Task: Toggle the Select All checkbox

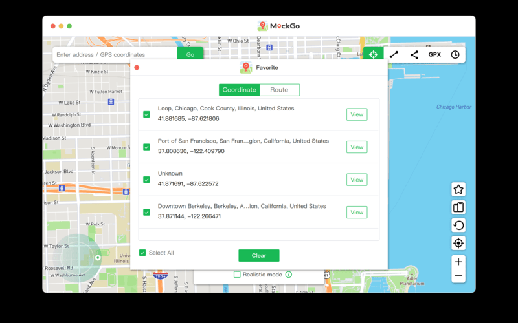Action: (142, 253)
